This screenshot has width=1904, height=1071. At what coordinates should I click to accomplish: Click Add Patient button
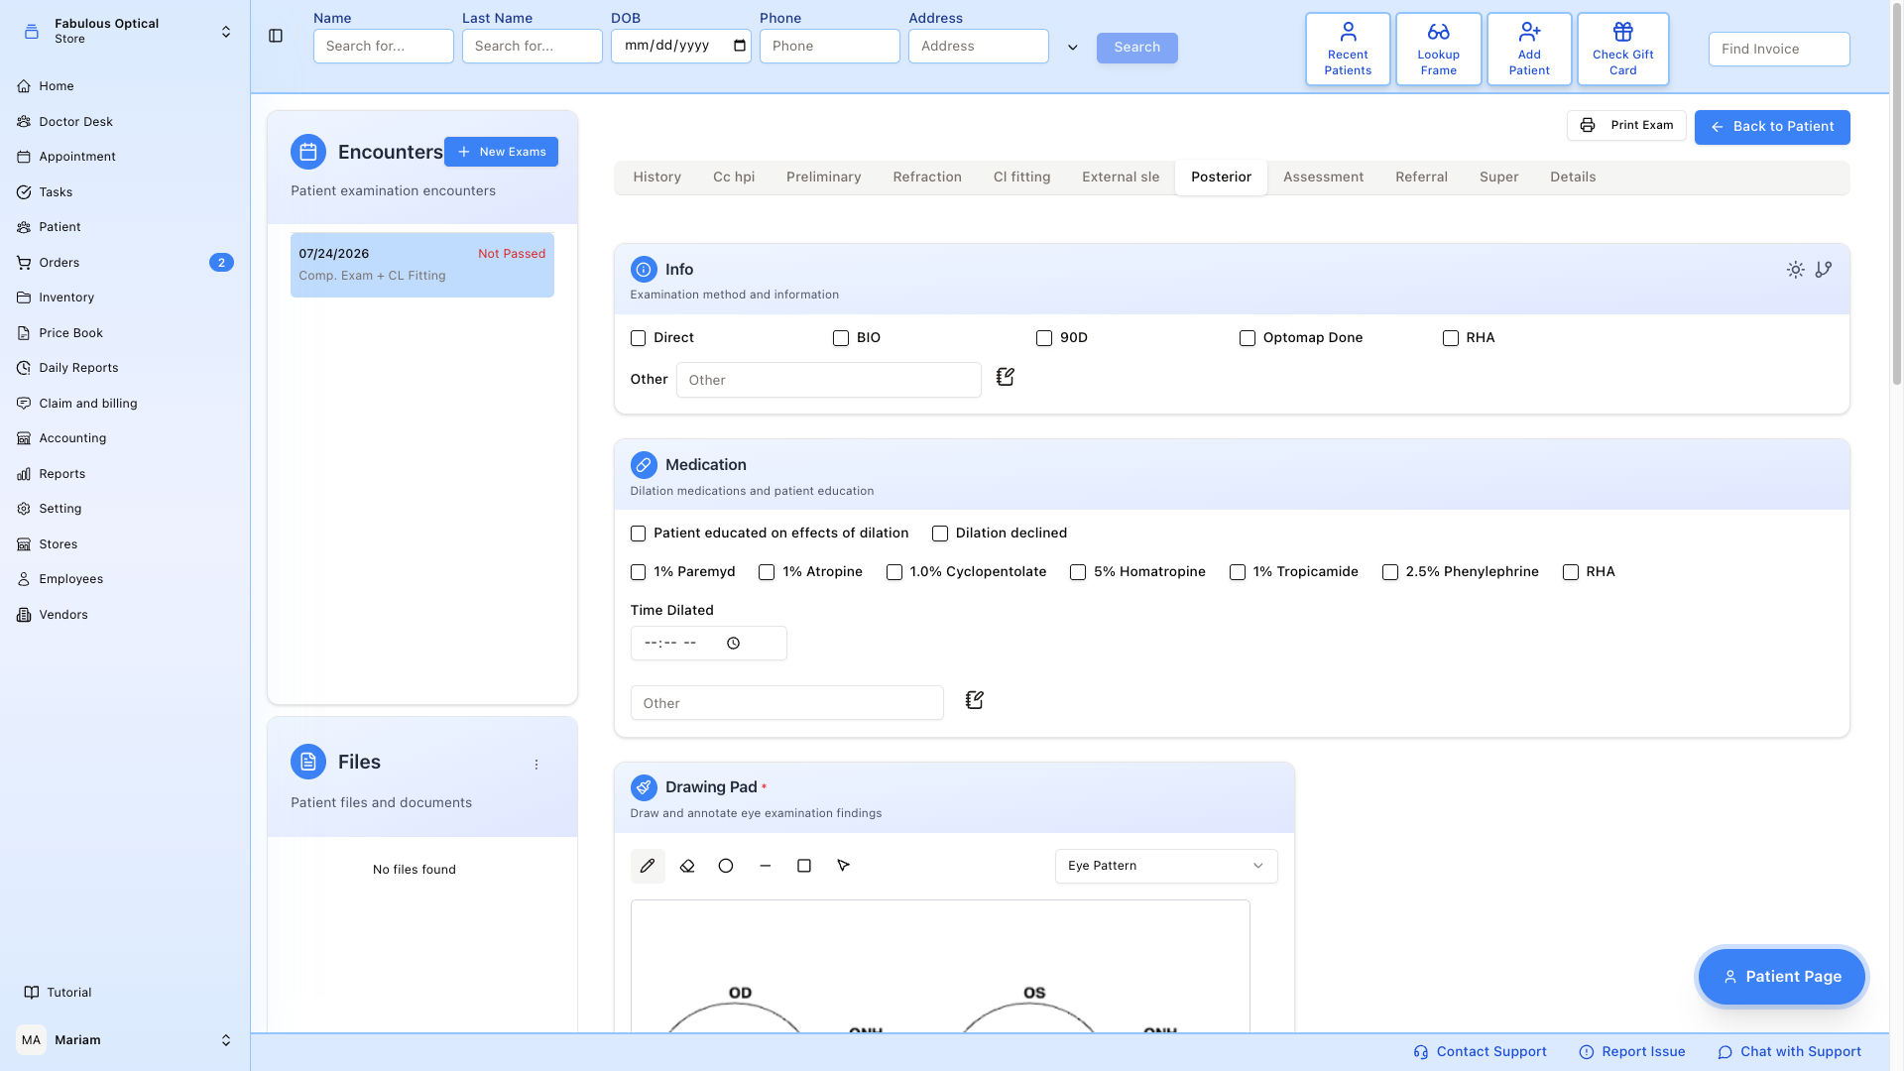pos(1529,49)
